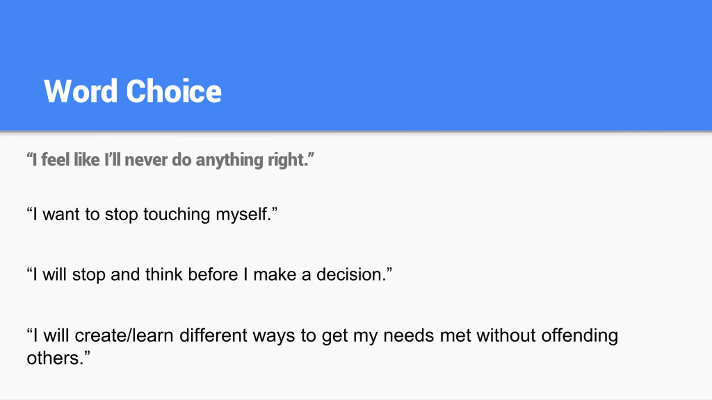The image size is (712, 400).
Task: Click the word "anything" in the gray quote
Action: (x=229, y=160)
